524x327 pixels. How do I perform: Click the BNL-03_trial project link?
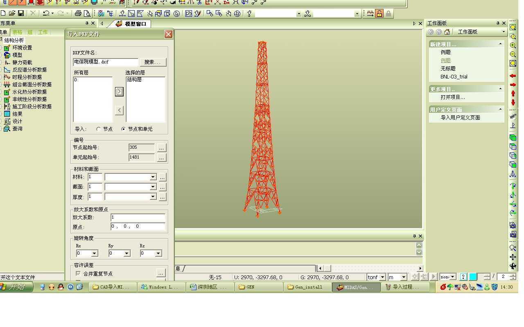pyautogui.click(x=454, y=77)
